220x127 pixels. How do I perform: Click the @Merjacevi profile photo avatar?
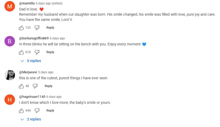[10, 75]
